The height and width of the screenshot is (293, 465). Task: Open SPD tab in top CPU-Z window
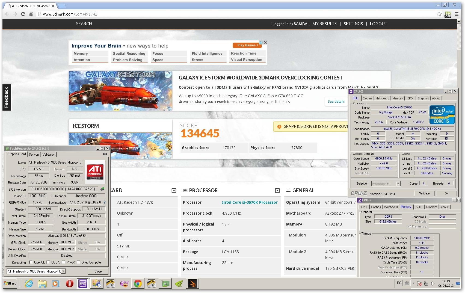click(410, 98)
